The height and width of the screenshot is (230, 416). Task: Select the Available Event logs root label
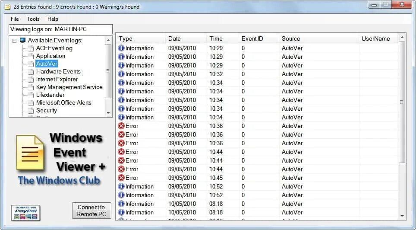click(55, 40)
